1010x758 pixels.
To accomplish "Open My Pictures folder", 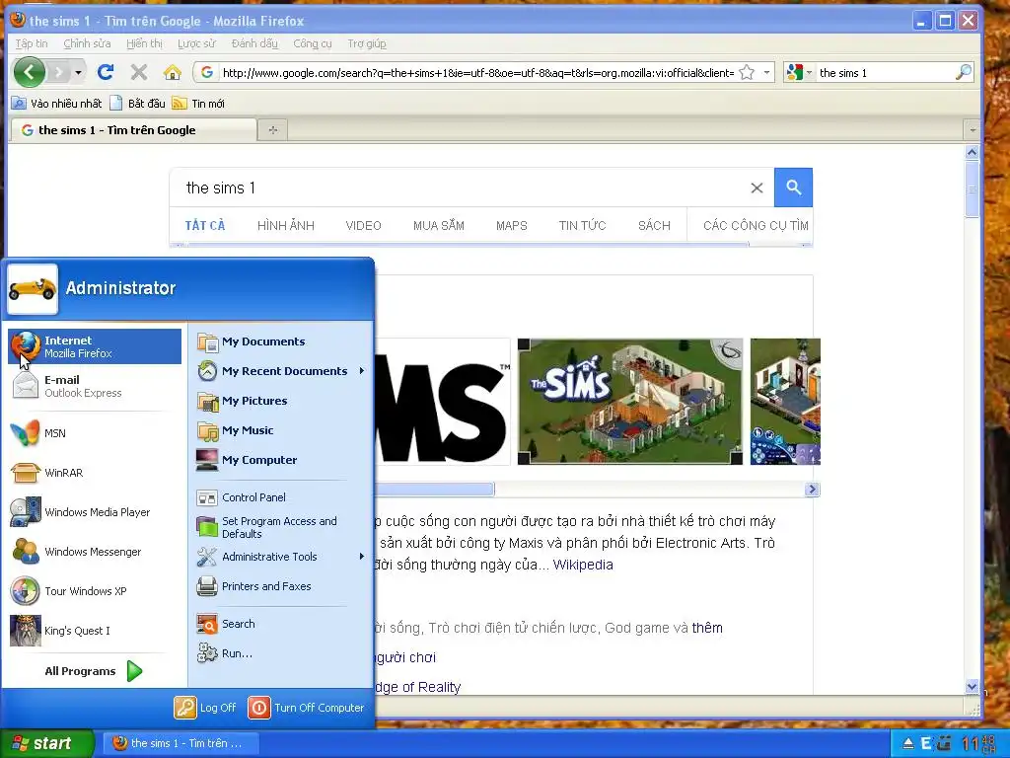I will pos(281,401).
